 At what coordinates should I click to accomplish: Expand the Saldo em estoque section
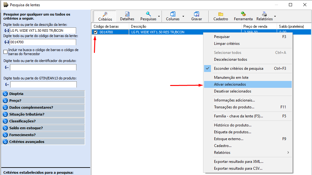pyautogui.click(x=5, y=128)
